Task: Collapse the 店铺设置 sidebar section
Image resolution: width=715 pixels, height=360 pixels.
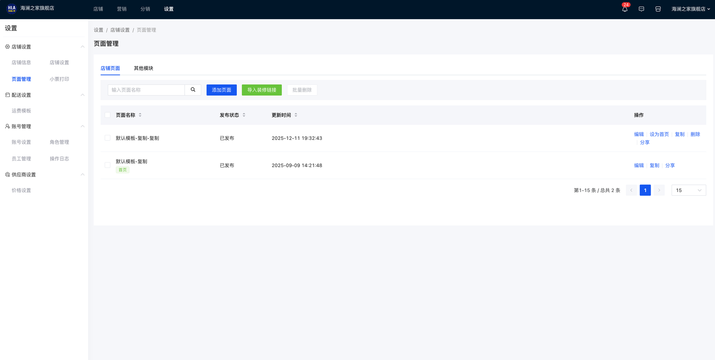Action: (x=82, y=47)
